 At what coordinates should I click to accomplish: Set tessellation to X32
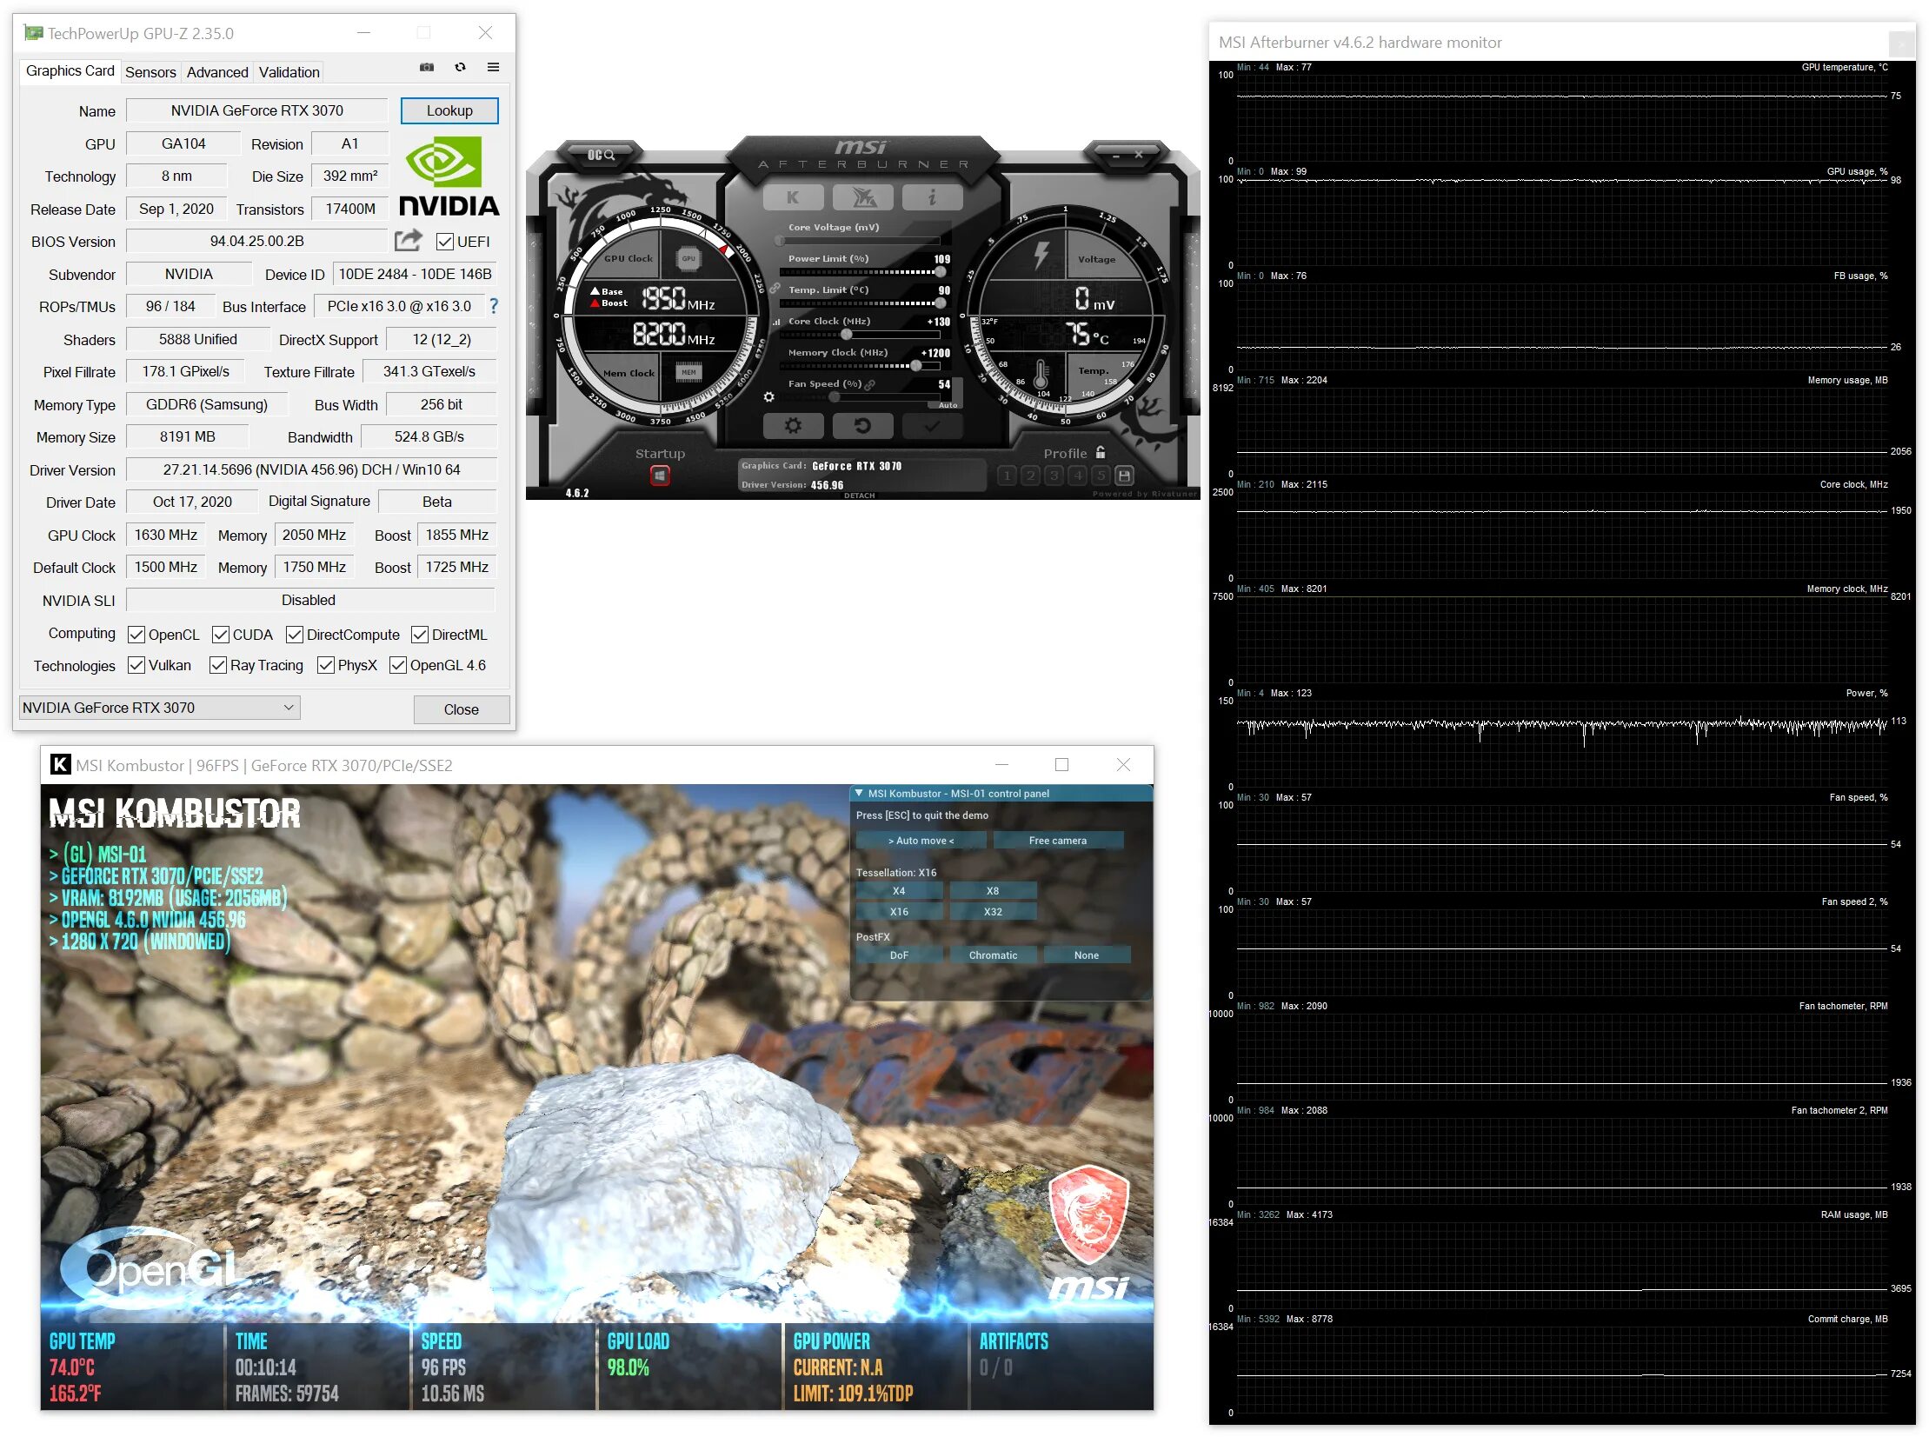coord(994,913)
